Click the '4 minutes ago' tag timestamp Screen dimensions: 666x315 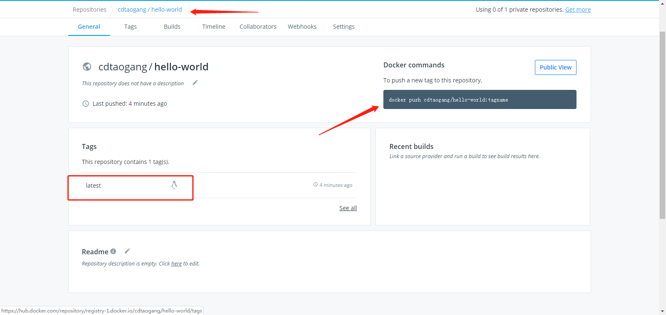[335, 185]
